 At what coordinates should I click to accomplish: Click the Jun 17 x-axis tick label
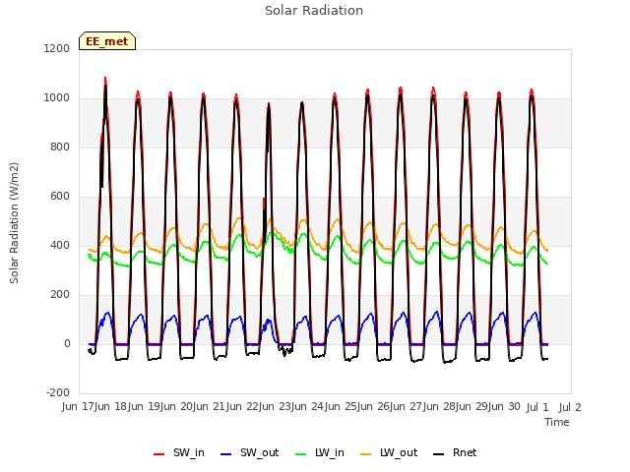tap(80, 407)
